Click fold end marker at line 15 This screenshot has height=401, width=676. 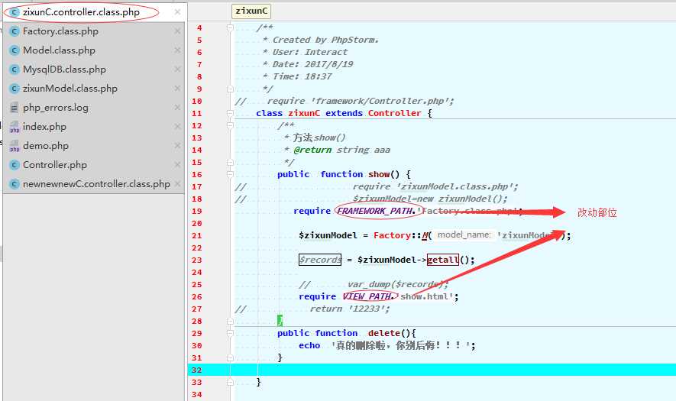(230, 162)
